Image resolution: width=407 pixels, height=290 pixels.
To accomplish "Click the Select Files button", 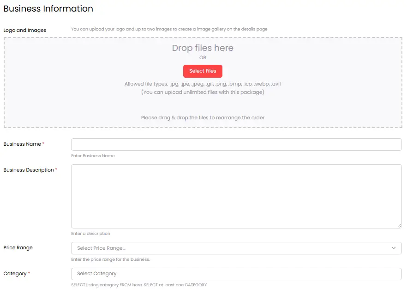I will point(203,71).
